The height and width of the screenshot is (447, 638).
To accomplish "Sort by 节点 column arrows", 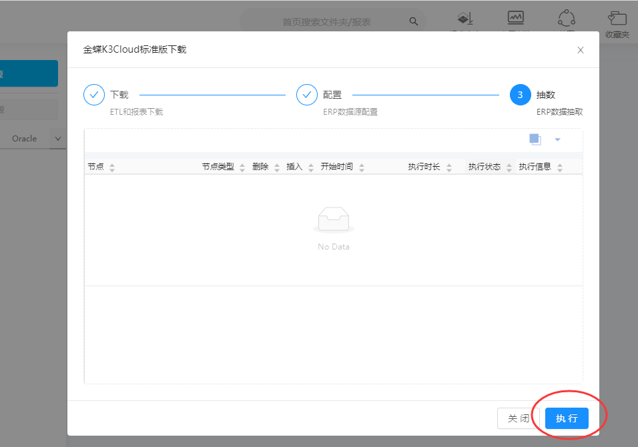I will 112,167.
